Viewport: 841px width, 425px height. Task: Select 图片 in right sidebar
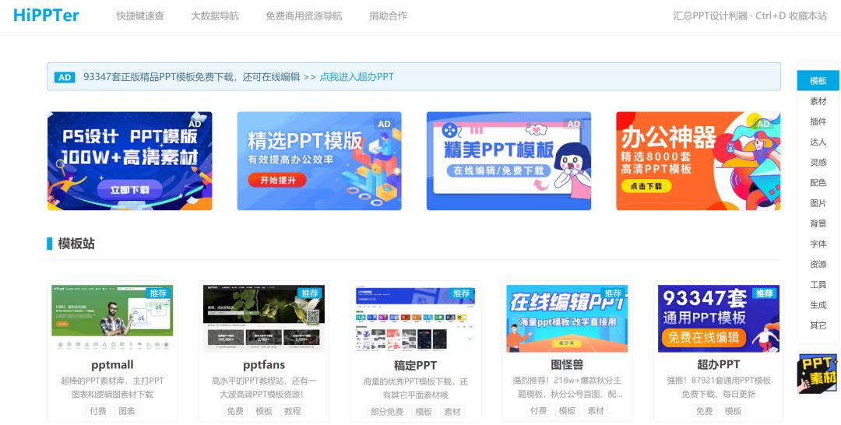point(818,203)
